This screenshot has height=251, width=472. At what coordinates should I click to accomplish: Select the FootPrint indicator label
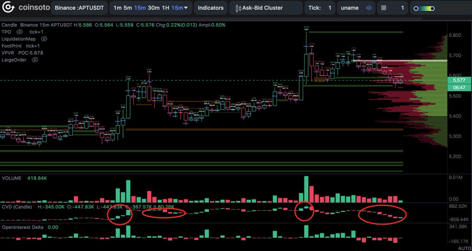click(13, 46)
